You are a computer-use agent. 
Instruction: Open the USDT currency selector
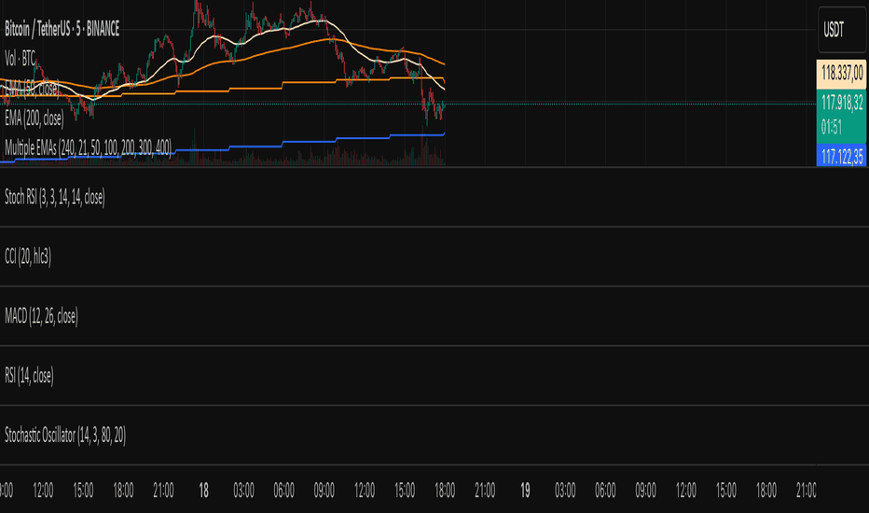(x=842, y=30)
